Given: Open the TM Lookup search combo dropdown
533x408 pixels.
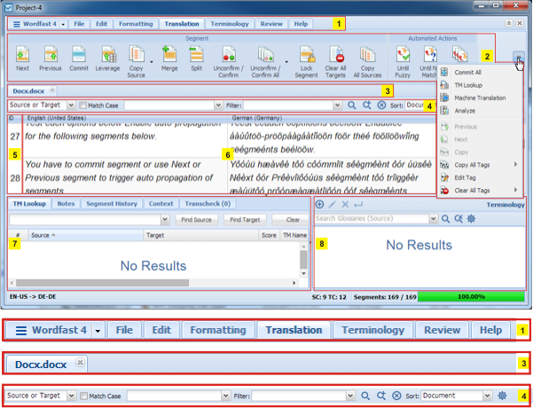Looking at the screenshot, I should [165, 220].
